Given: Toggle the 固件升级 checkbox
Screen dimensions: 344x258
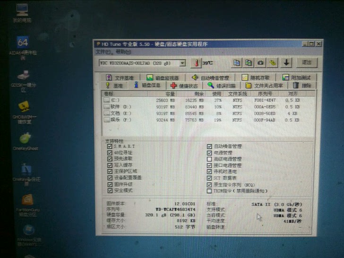Looking at the screenshot, I should pos(110,184).
